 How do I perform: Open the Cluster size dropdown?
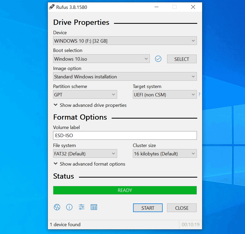pos(164,154)
